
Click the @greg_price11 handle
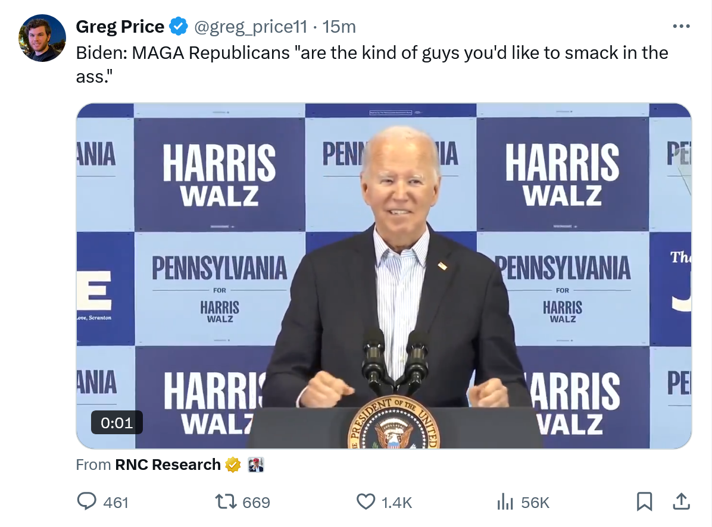click(x=251, y=27)
